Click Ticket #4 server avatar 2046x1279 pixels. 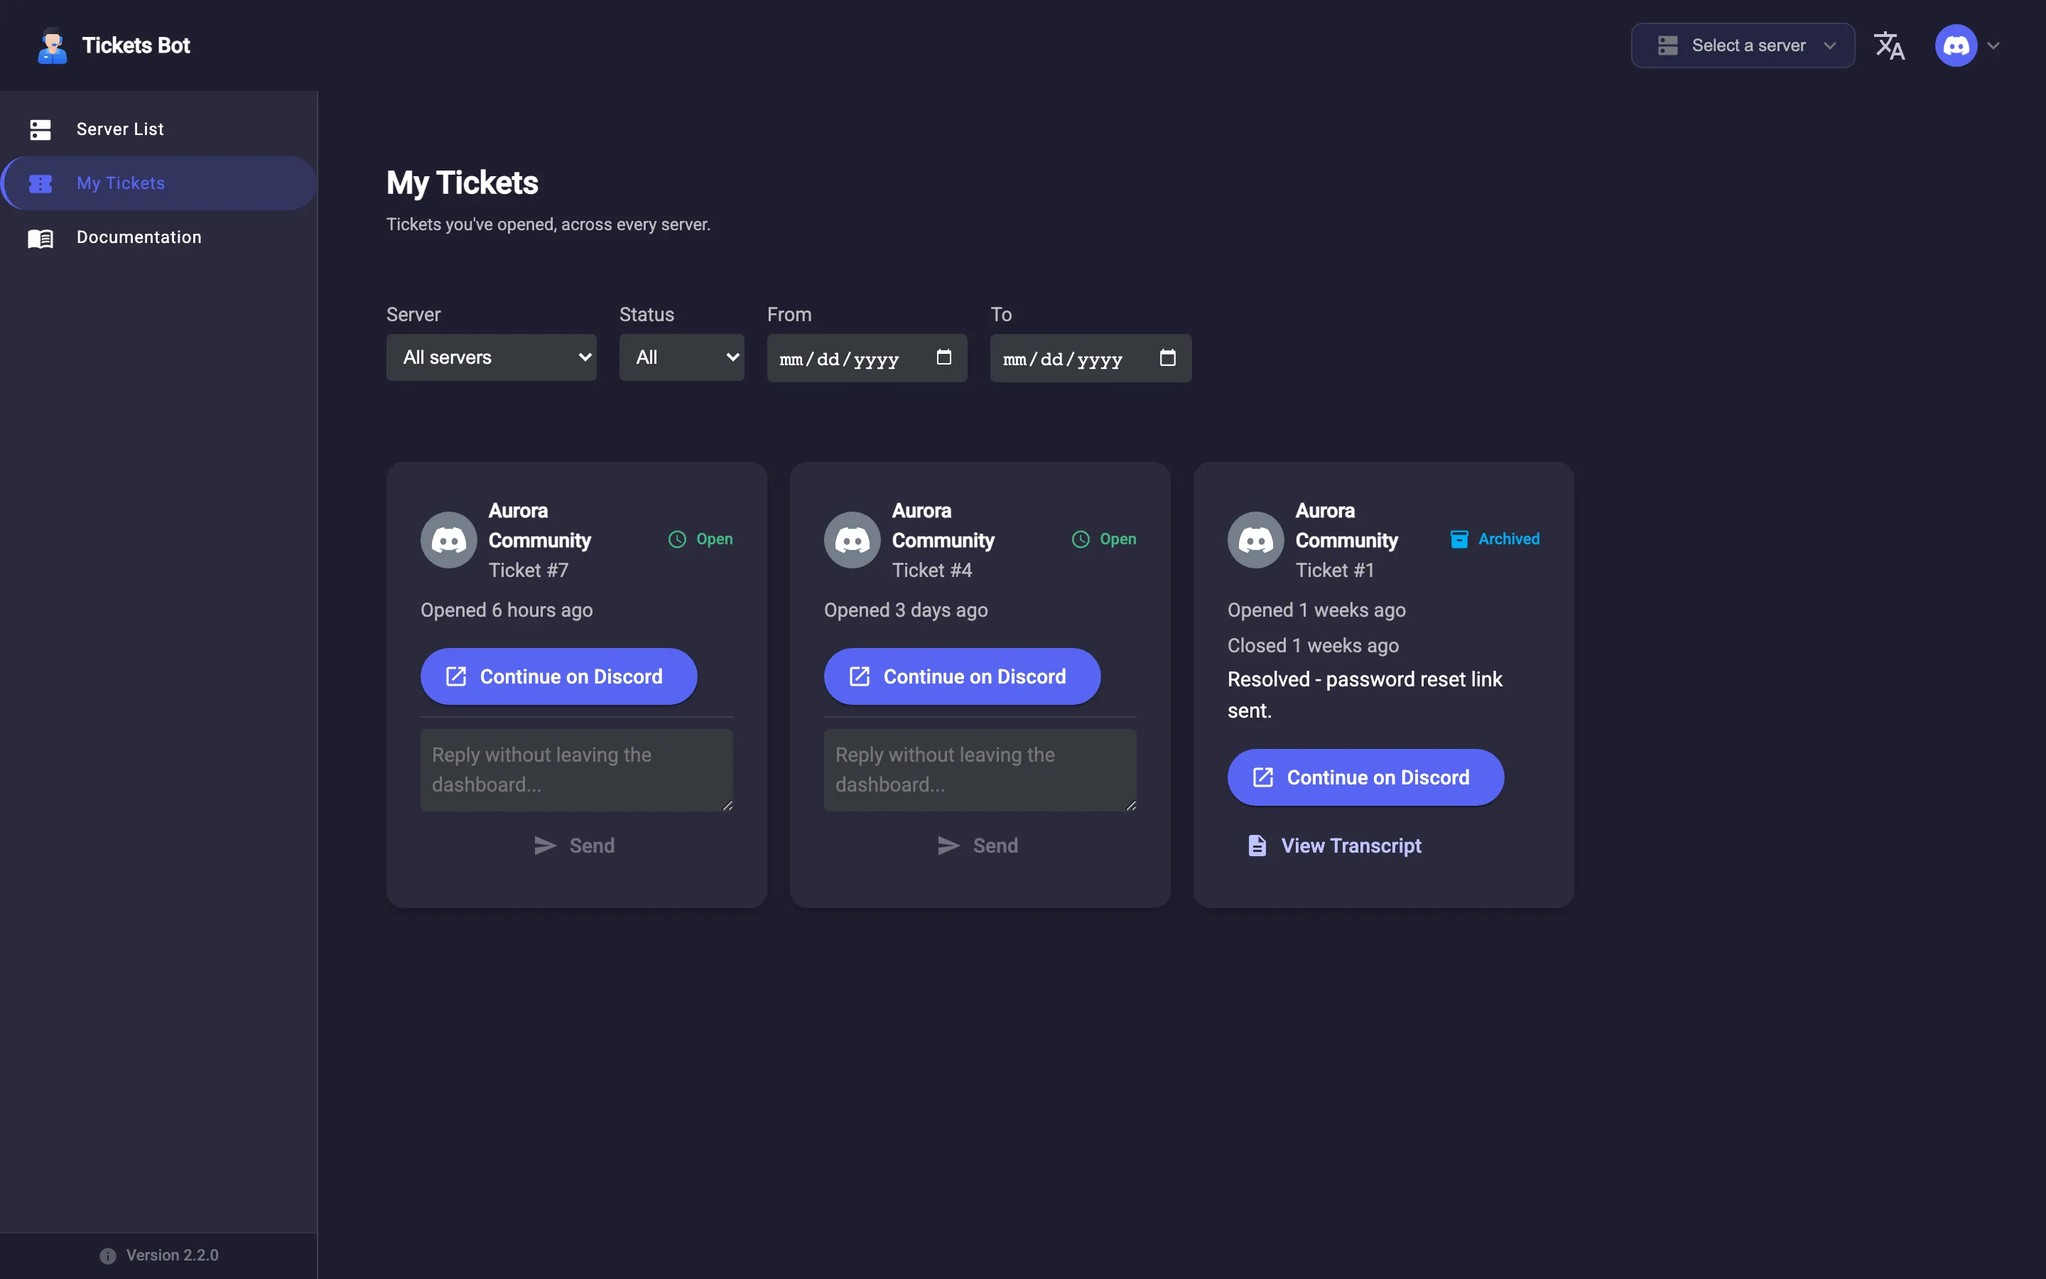point(852,540)
